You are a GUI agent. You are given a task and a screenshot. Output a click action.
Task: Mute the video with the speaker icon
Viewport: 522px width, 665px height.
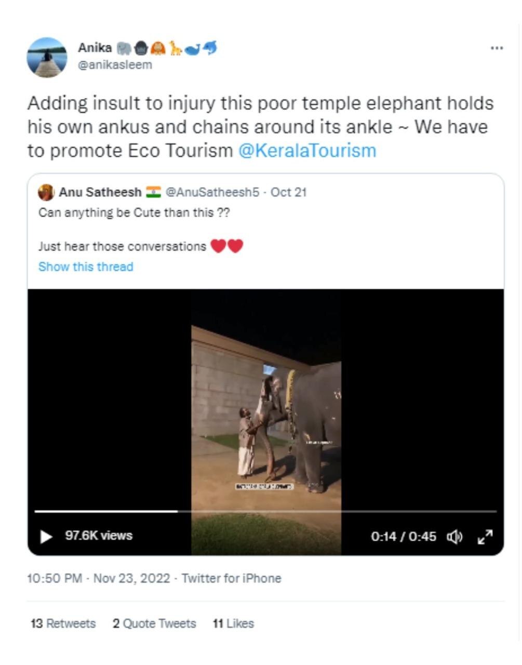[x=454, y=537]
